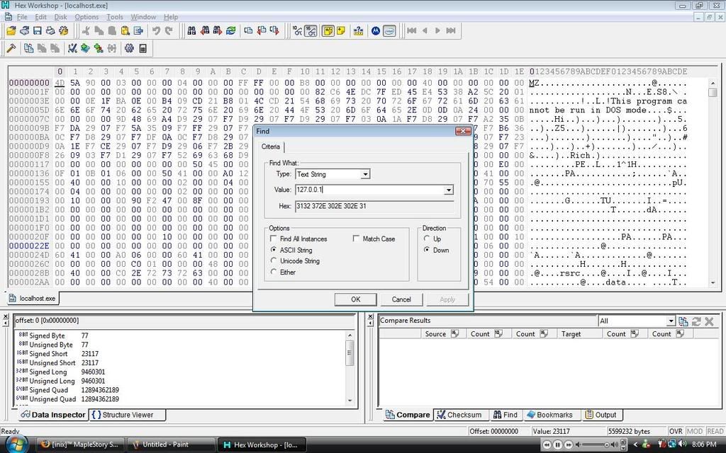The height and width of the screenshot is (453, 726).
Task: Enable Find All Instances checkbox
Action: [x=273, y=239]
